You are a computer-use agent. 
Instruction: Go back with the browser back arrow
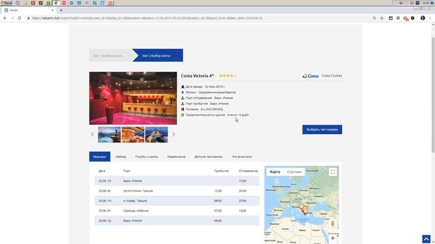point(5,18)
